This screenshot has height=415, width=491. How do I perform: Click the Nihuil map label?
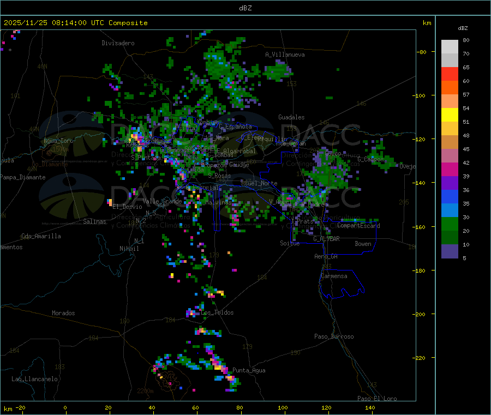(129, 249)
